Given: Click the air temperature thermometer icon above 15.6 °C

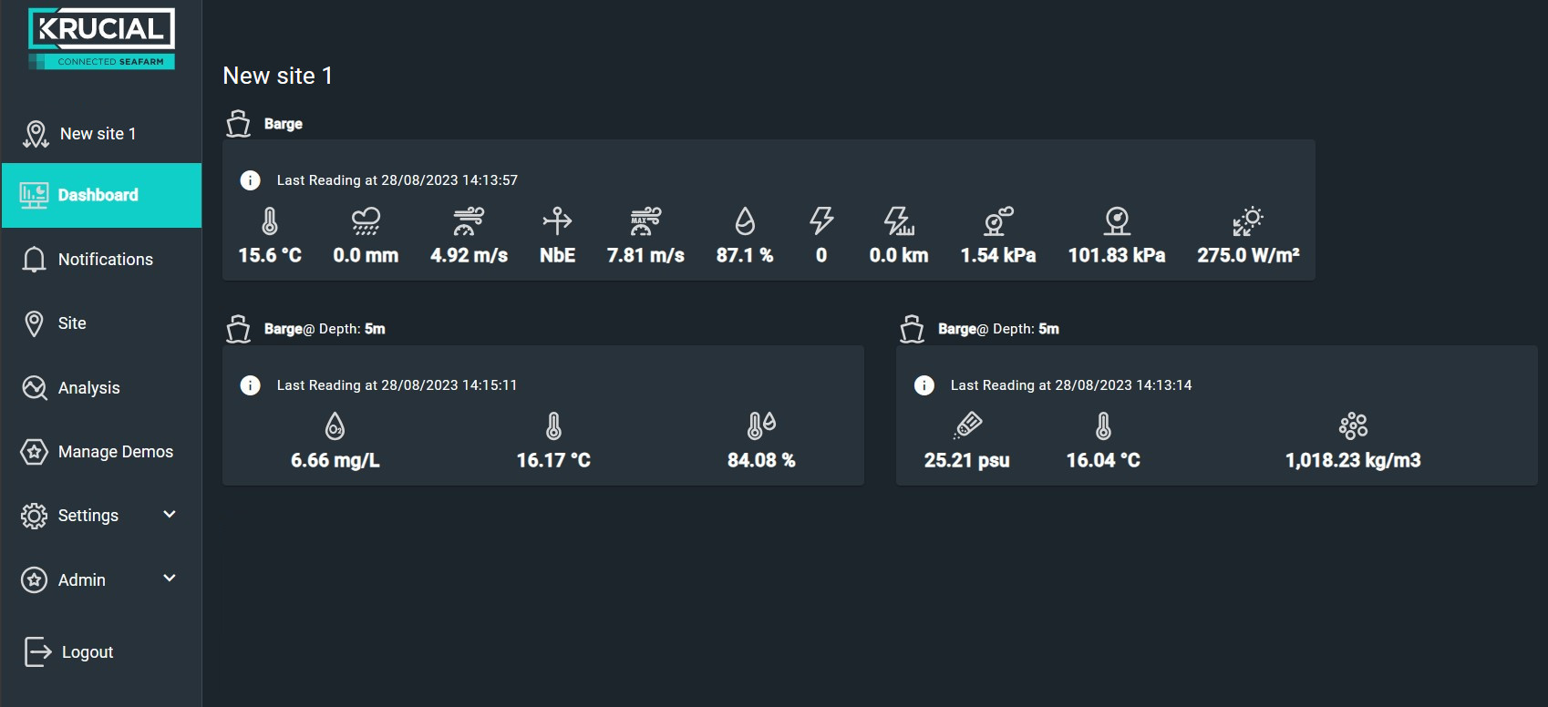Looking at the screenshot, I should click(x=270, y=221).
